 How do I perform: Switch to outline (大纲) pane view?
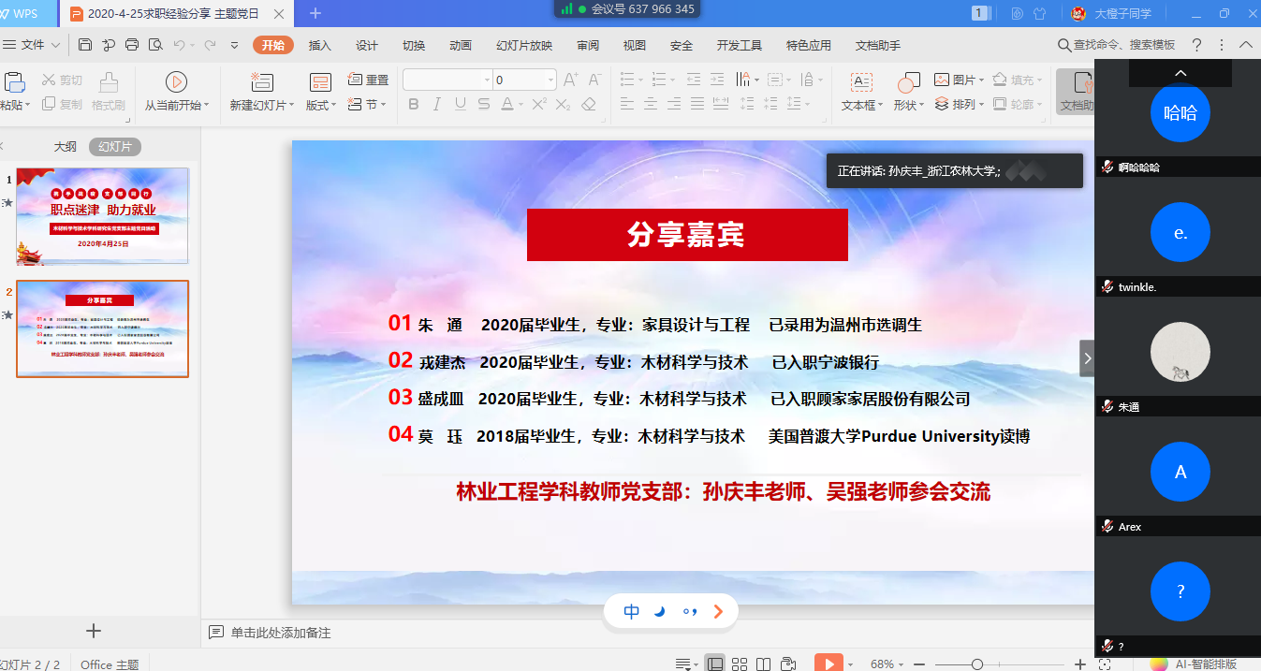tap(65, 147)
